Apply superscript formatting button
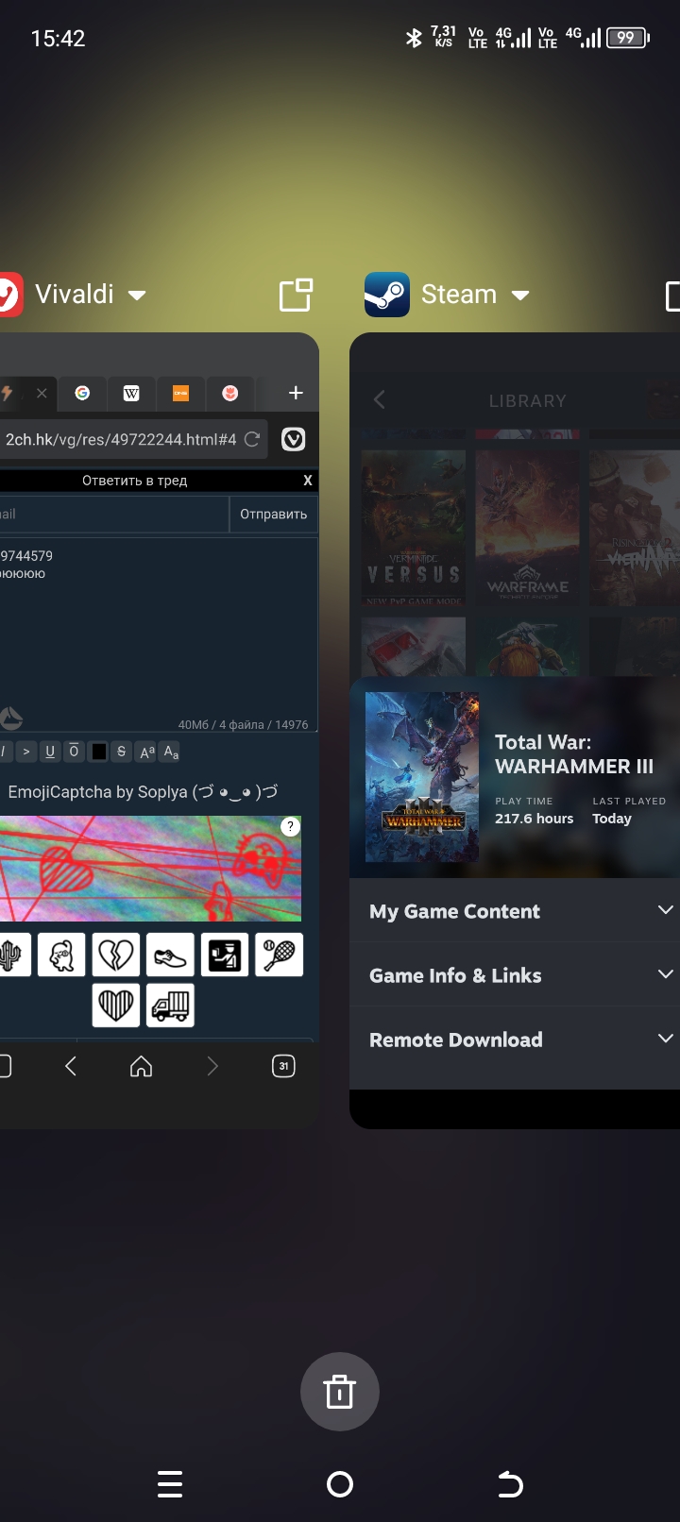 pos(146,752)
